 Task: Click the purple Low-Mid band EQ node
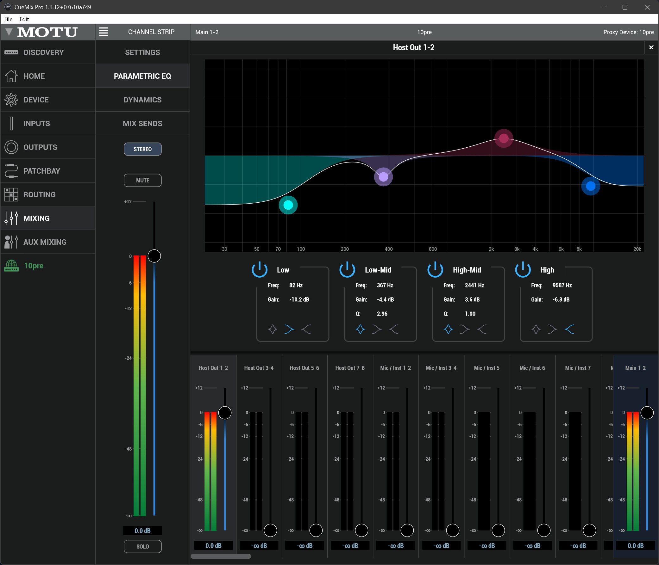tap(383, 177)
